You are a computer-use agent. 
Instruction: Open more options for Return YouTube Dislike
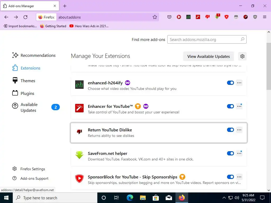(x=239, y=130)
